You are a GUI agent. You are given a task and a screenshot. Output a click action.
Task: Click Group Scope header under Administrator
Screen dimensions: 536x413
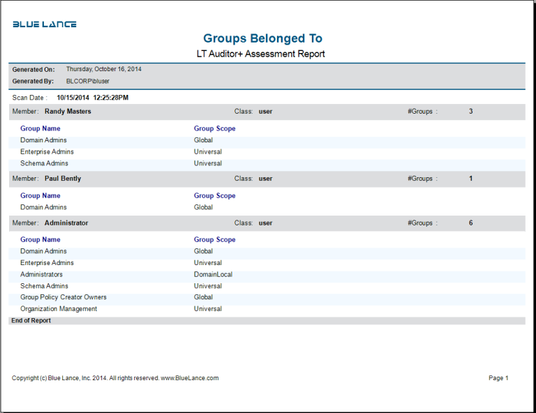click(214, 239)
